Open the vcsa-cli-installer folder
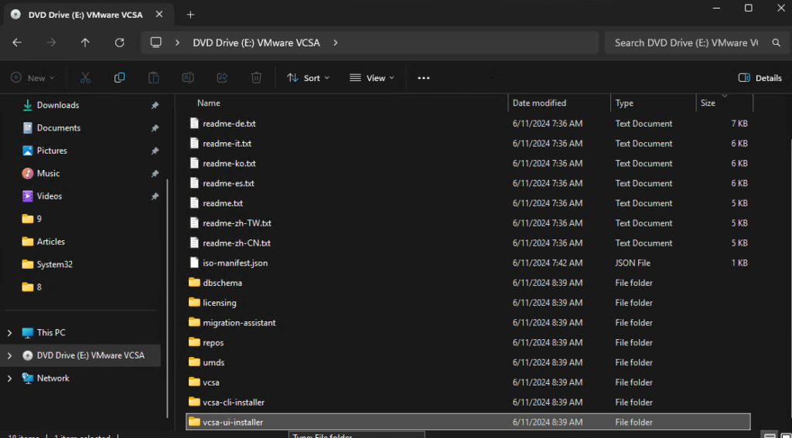 [233, 402]
